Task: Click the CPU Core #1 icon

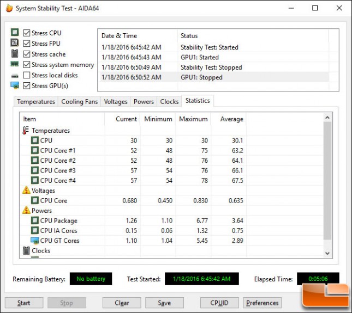Action: (x=35, y=150)
